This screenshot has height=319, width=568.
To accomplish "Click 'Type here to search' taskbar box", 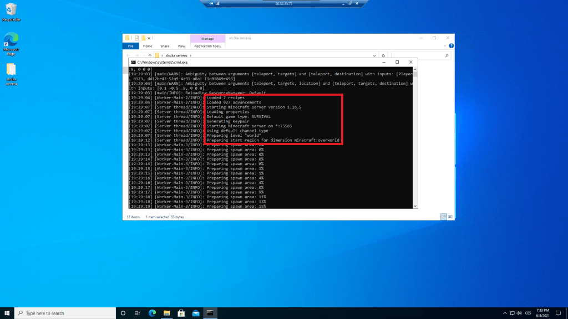I will [x=65, y=313].
